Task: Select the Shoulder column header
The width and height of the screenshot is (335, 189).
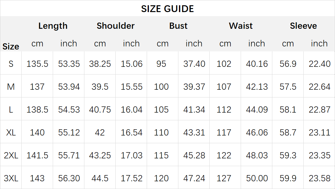Action: pos(116,26)
